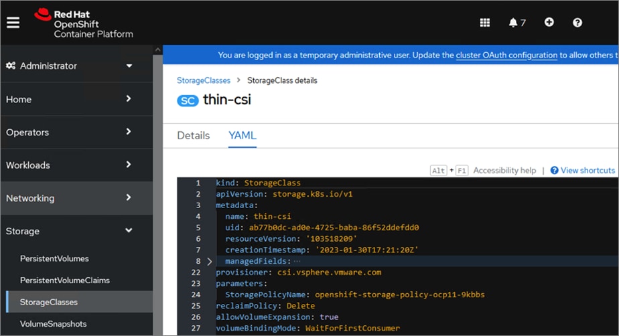
Task: Click YAML line 'kind: StorageClass'
Action: 258,183
